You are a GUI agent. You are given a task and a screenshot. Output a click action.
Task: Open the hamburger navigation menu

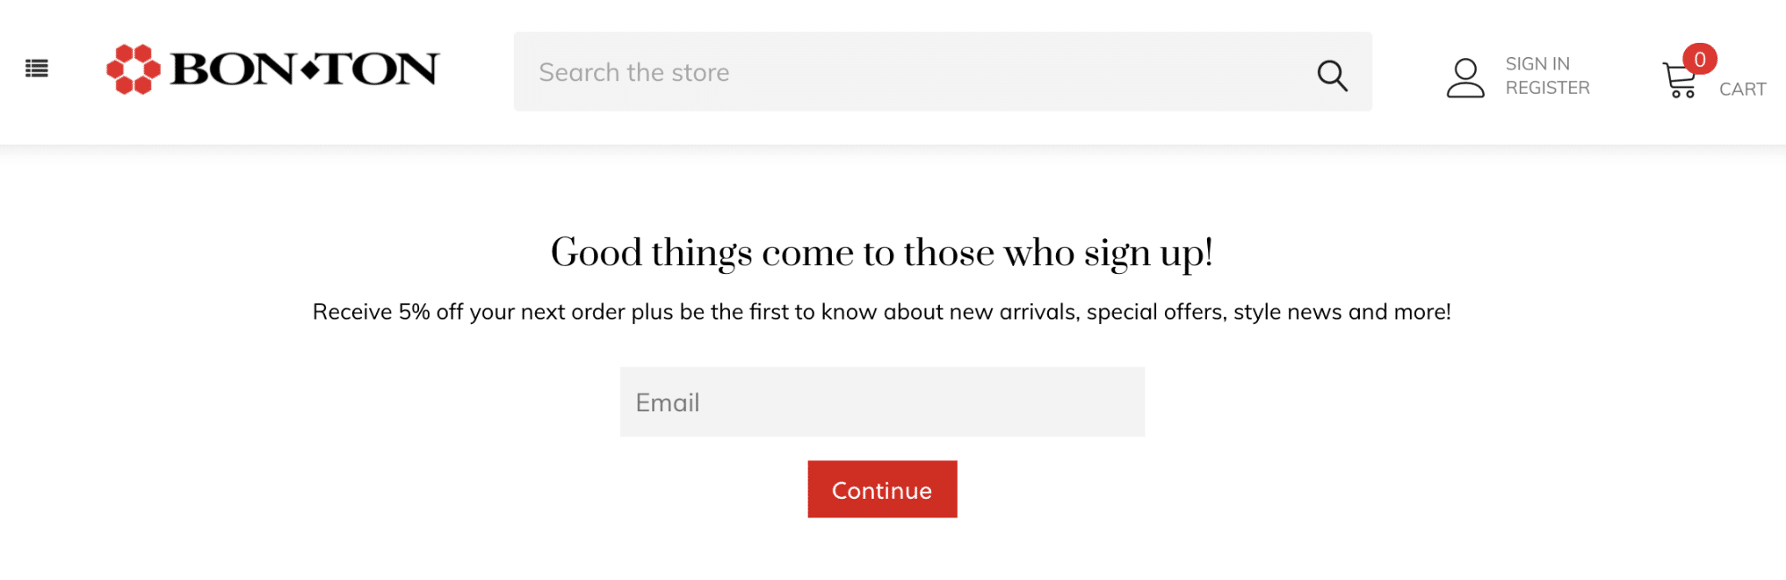(37, 69)
